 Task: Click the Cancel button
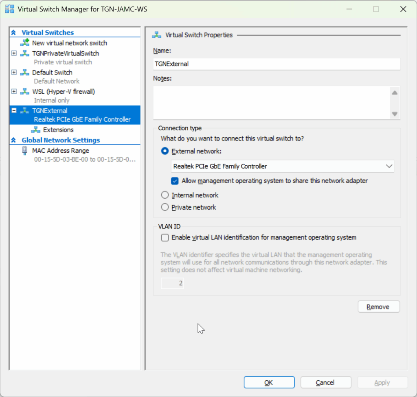click(x=326, y=382)
